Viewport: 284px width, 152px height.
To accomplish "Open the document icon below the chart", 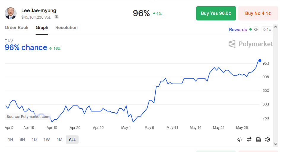I will (x=259, y=140).
